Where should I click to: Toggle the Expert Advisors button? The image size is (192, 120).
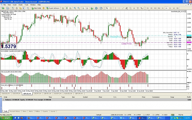[53, 8]
